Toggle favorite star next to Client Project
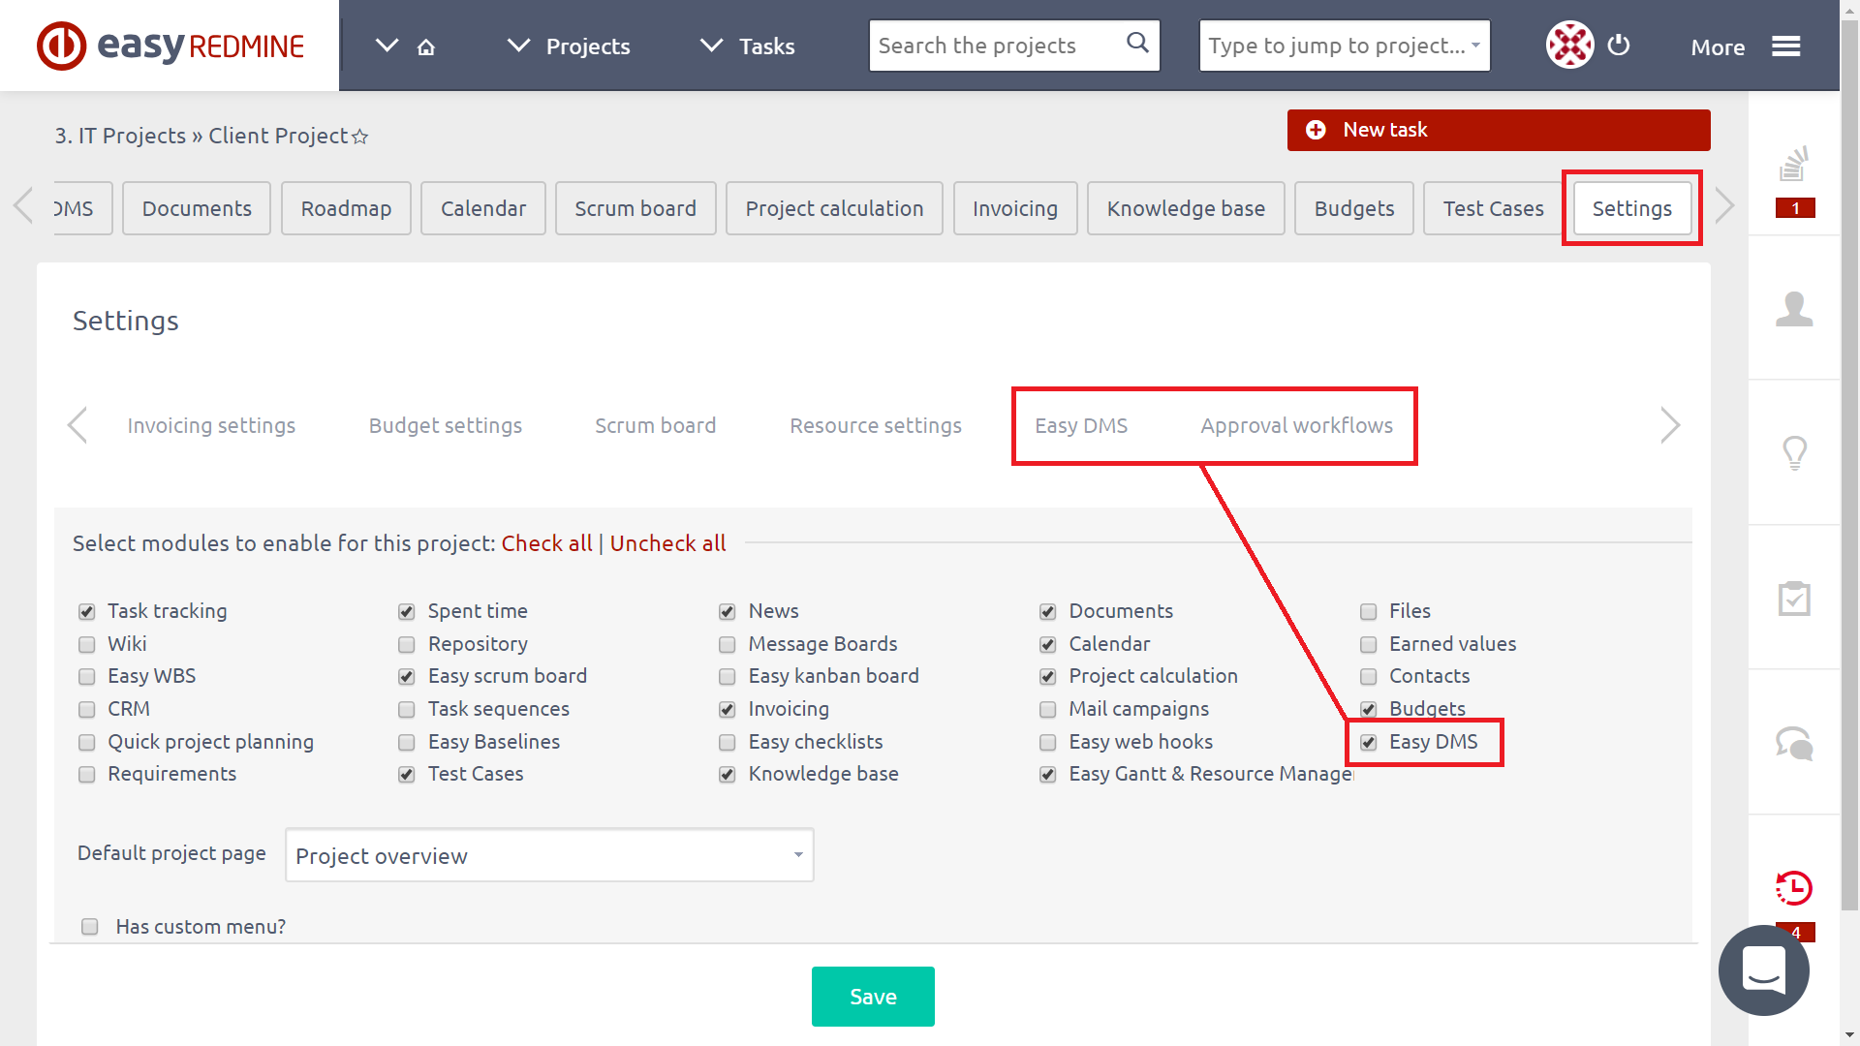Viewport: 1860px width, 1046px height. [360, 137]
